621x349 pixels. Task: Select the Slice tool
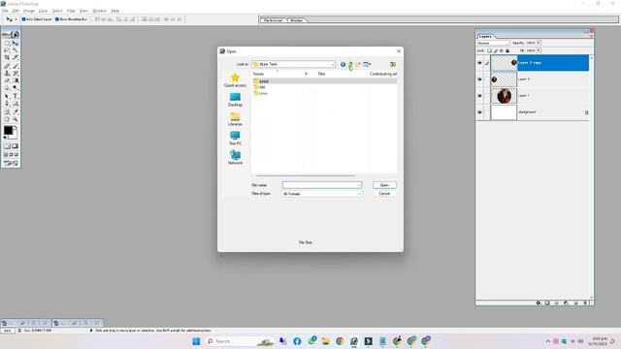click(16, 58)
